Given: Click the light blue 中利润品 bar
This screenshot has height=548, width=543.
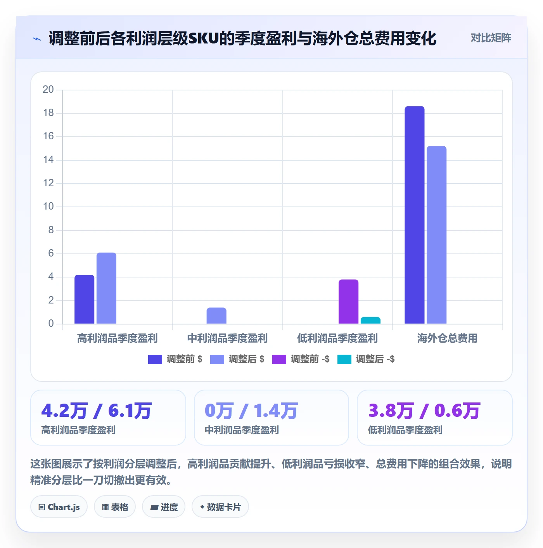Looking at the screenshot, I should [216, 316].
